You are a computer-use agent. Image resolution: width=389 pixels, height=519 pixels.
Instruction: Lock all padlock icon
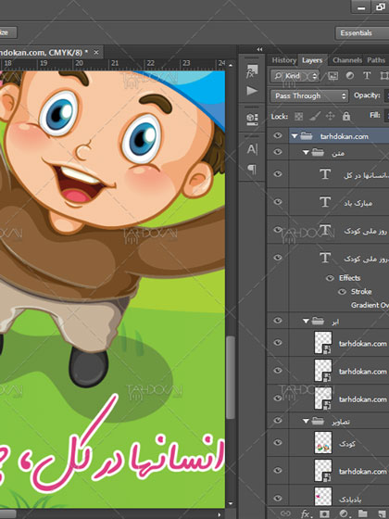point(346,116)
